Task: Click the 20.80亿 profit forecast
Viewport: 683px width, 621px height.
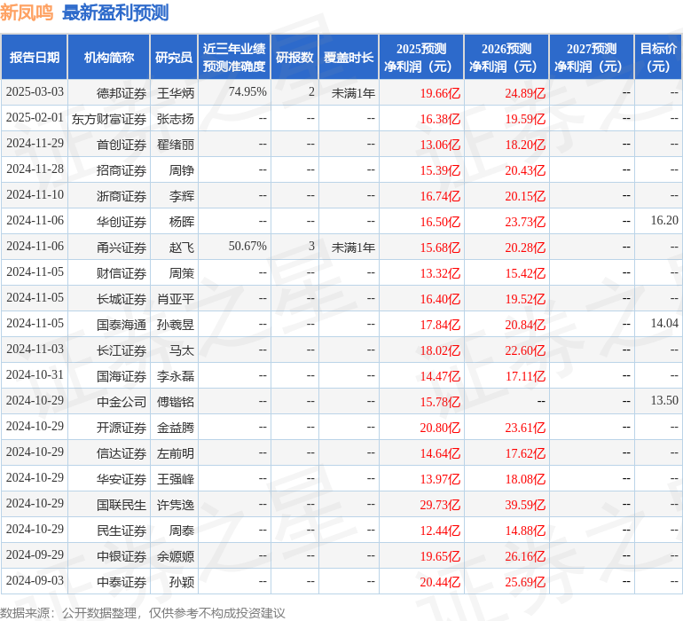Action: pyautogui.click(x=440, y=428)
